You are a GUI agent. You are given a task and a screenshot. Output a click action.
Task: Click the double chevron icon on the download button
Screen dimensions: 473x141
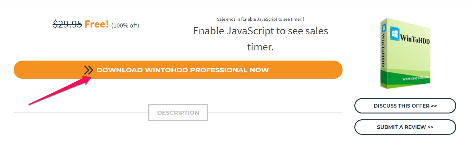click(x=89, y=70)
